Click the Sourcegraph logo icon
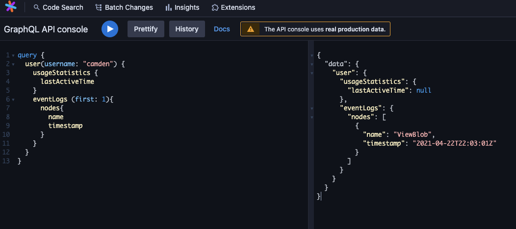This screenshot has width=516, height=229. click(10, 6)
